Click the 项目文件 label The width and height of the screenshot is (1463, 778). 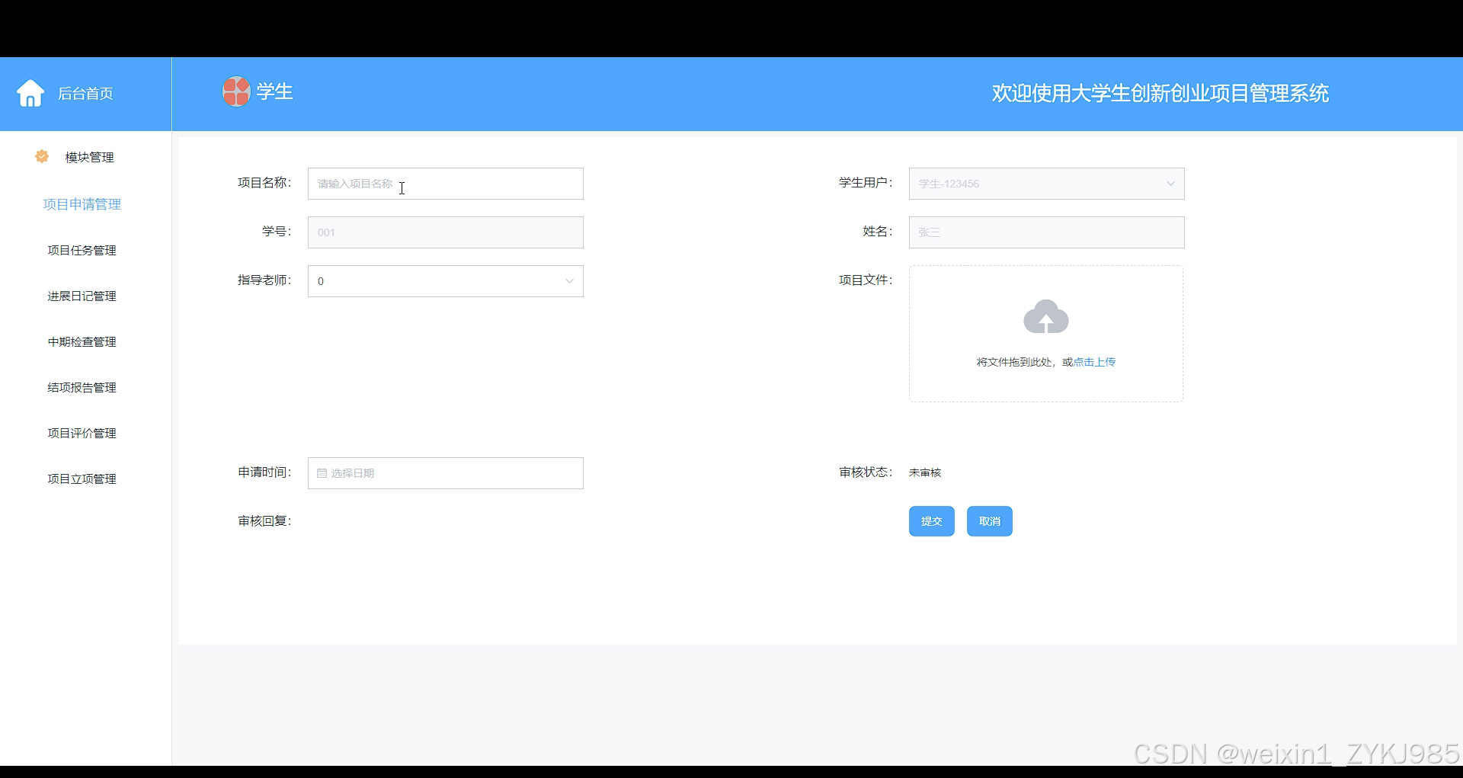pos(866,280)
